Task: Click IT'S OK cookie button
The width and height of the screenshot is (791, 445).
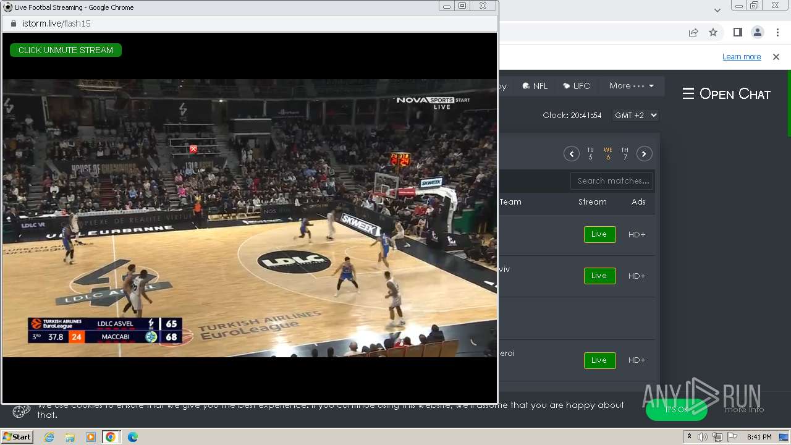Action: coord(677,409)
